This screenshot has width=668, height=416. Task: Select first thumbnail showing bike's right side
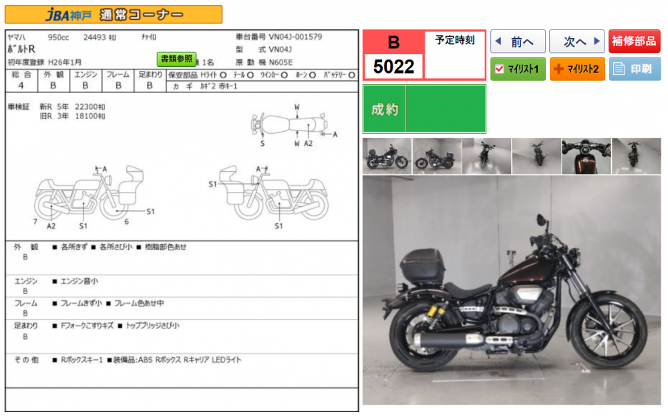387,157
